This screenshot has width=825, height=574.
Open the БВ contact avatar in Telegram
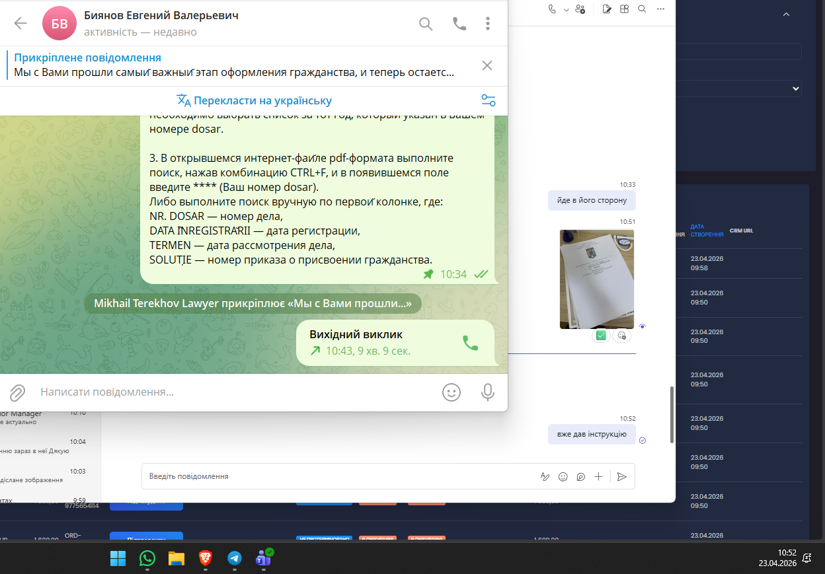(x=59, y=24)
